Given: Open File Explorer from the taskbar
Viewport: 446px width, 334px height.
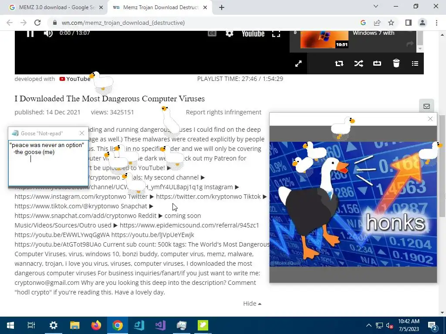Looking at the screenshot, I should [75, 325].
